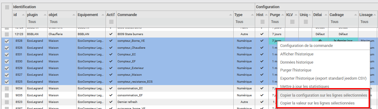Open the objet filter Tous dropdown
The height and width of the screenshot is (109, 378).
click(x=62, y=22)
